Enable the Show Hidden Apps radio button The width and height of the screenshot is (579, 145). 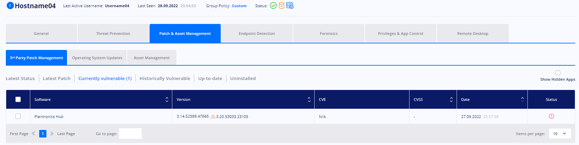(x=558, y=72)
